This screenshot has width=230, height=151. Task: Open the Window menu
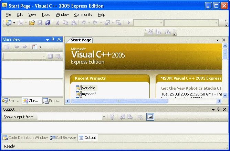pos(62,14)
